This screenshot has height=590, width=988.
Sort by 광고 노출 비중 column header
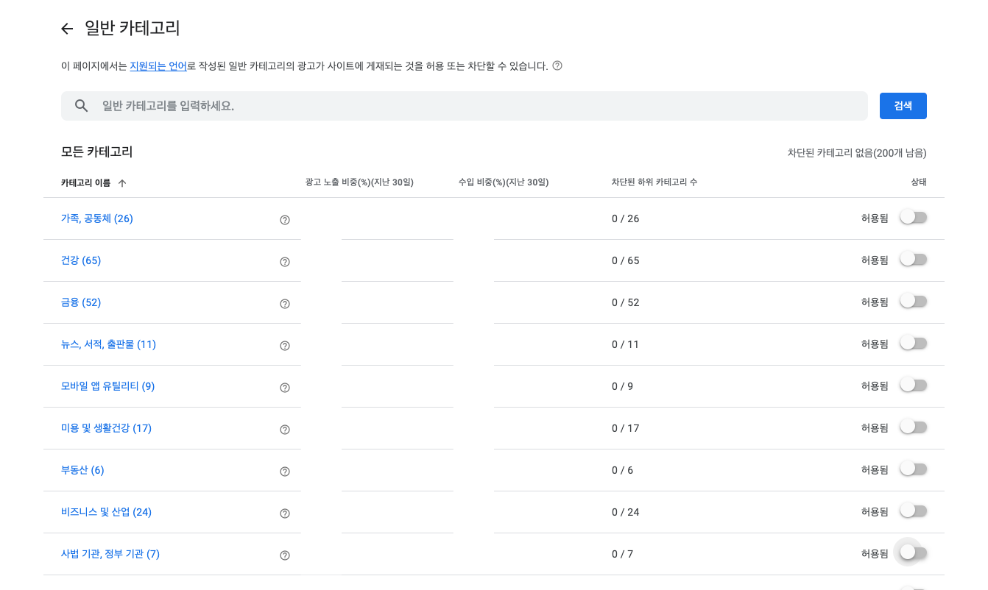tap(359, 182)
